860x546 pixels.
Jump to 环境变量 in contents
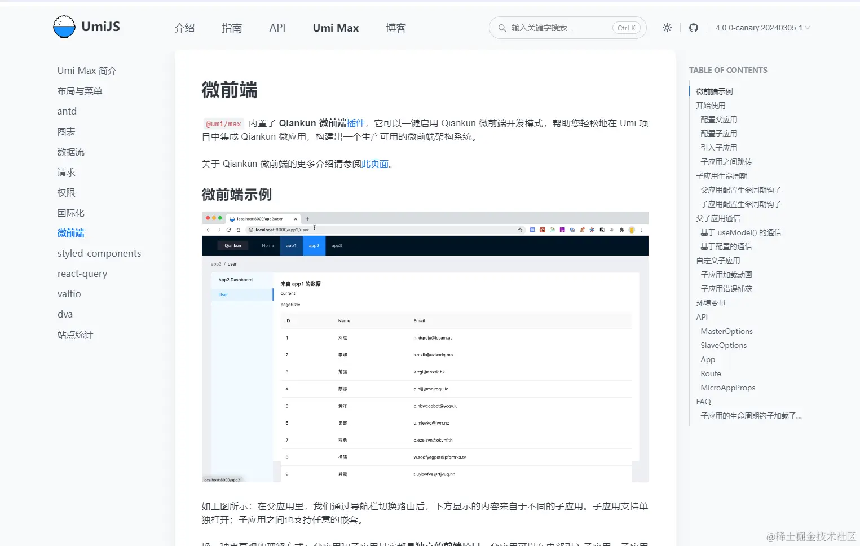coord(711,303)
